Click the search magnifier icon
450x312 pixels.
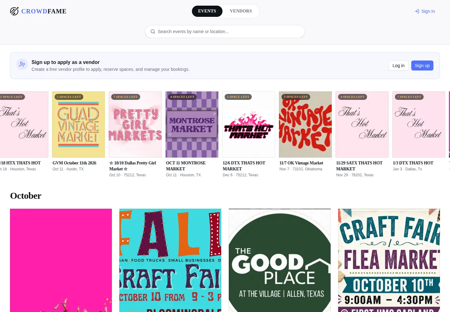pos(153,32)
